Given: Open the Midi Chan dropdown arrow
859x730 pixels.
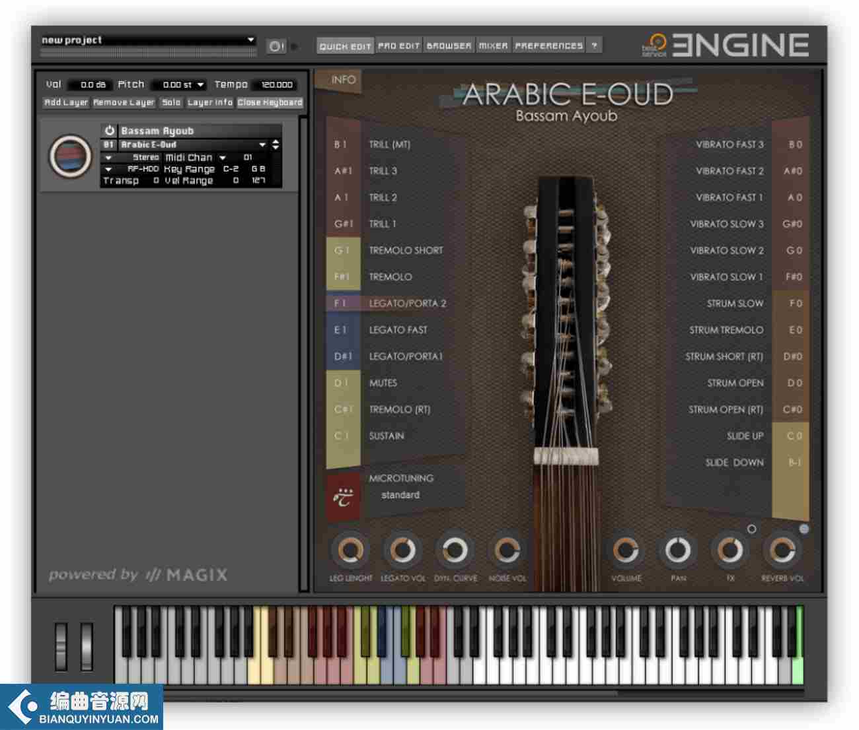Looking at the screenshot, I should pyautogui.click(x=223, y=158).
